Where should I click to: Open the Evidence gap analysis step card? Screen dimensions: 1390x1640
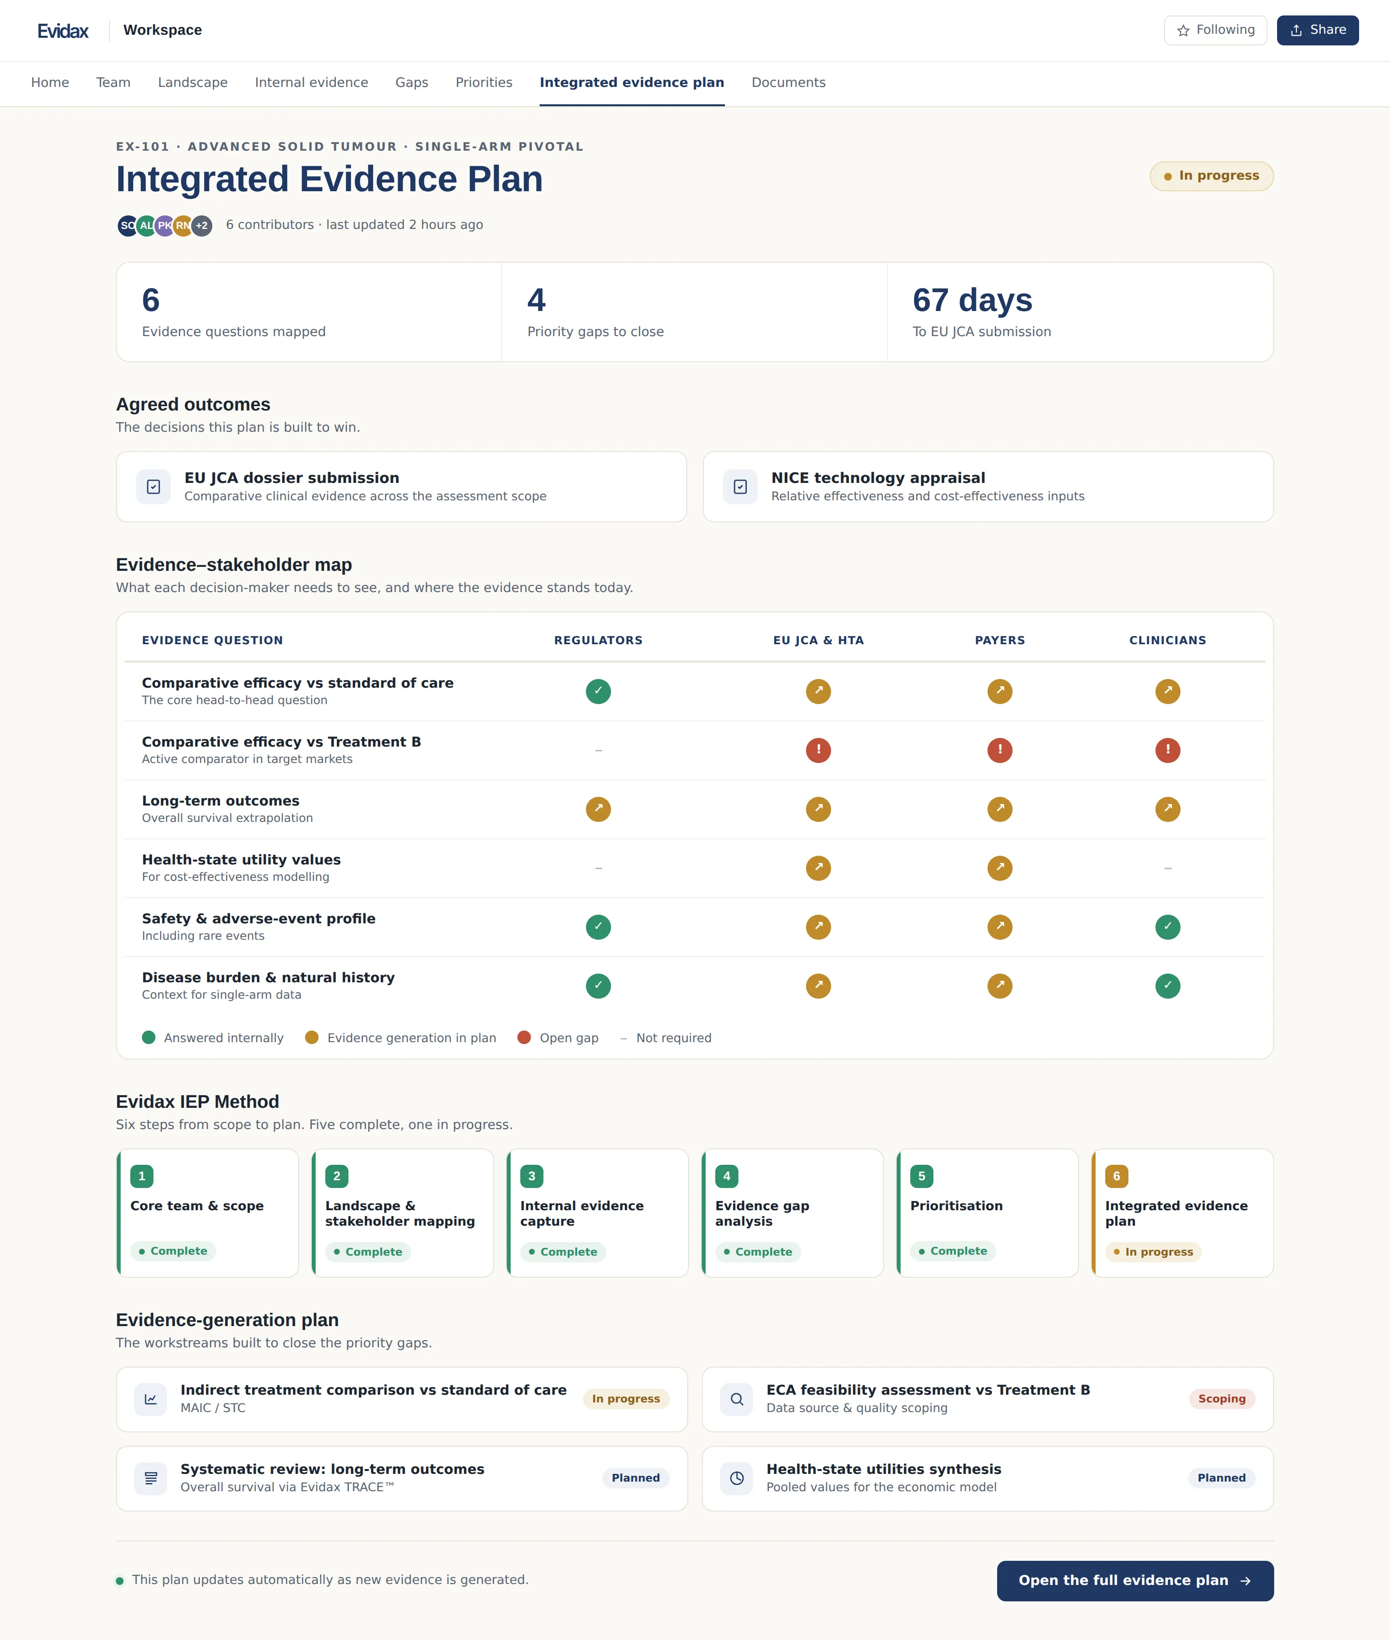click(x=792, y=1213)
